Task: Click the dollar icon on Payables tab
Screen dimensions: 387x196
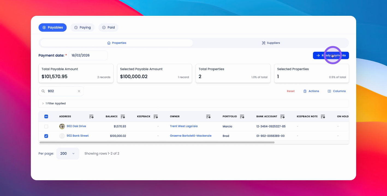Action: click(x=44, y=27)
